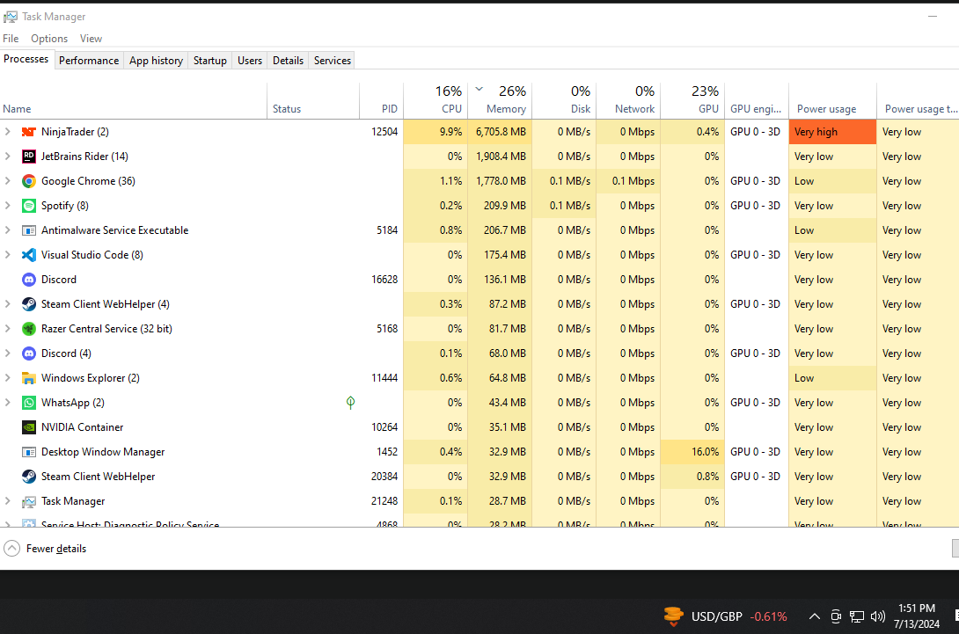Screen dimensions: 959x634
Task: Click the Visual Studio Code icon
Action: coord(29,255)
